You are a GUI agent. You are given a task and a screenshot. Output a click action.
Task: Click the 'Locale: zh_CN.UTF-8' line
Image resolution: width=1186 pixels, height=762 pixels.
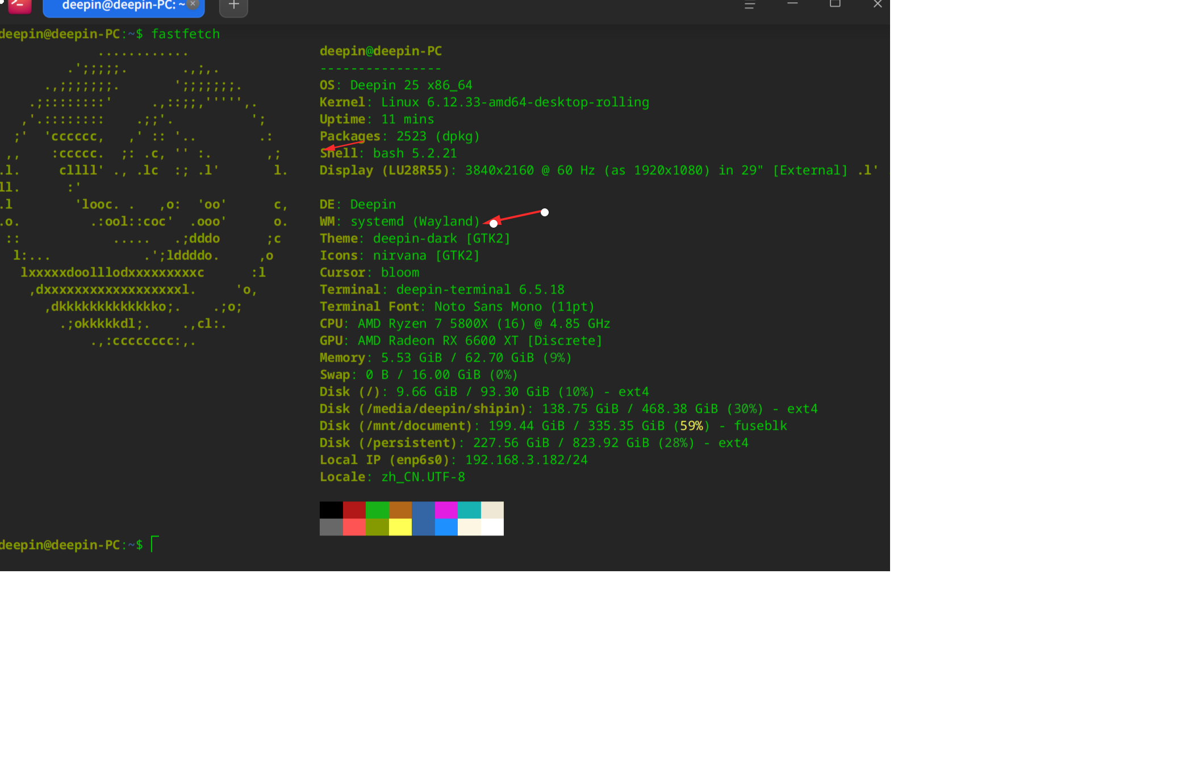click(x=392, y=477)
